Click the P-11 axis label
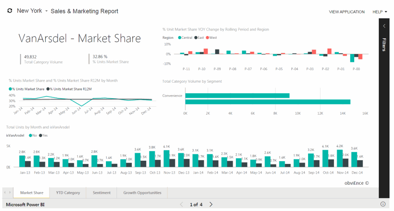This screenshot has height=211, width=394. point(186,69)
